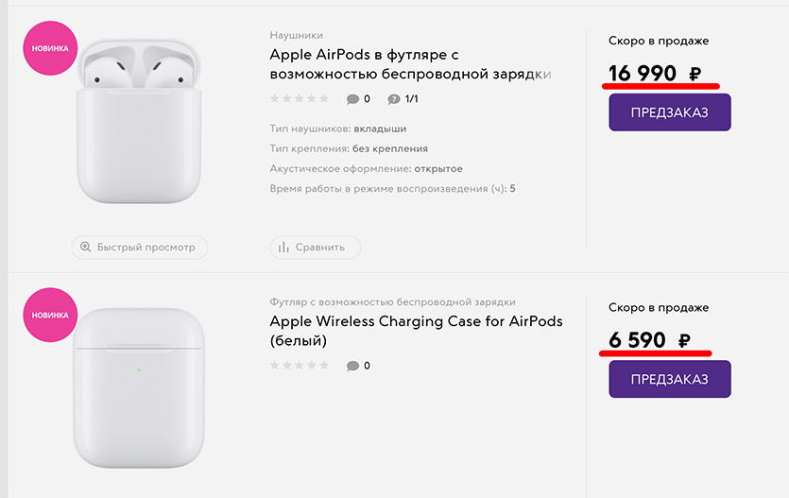Screen dimensions: 789x498
Task: Add AirPods to comparison with Сравнить
Action: [316, 248]
